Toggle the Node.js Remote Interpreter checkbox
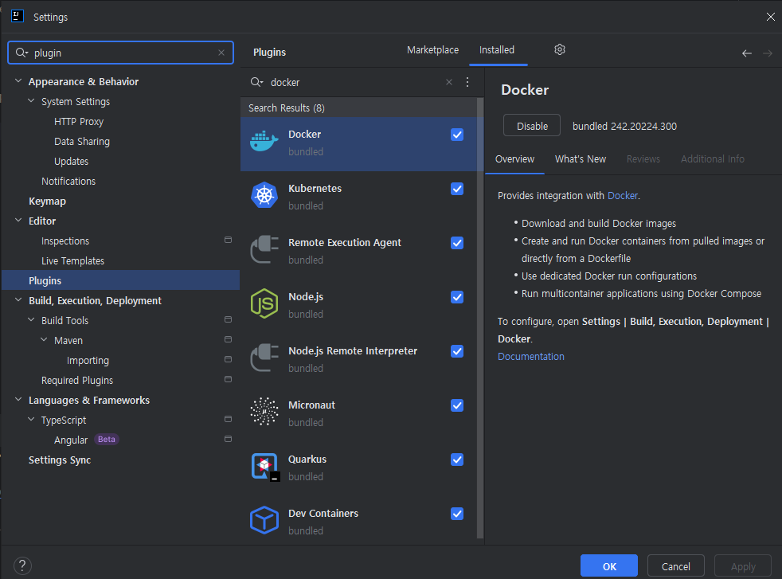The height and width of the screenshot is (579, 782). pos(457,351)
